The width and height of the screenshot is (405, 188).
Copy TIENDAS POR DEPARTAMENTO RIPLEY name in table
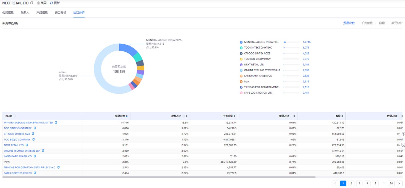pyautogui.click(x=59, y=167)
